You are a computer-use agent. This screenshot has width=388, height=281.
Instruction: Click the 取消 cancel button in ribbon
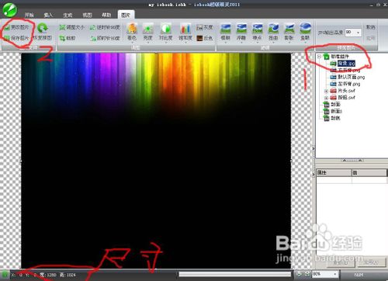click(x=370, y=27)
